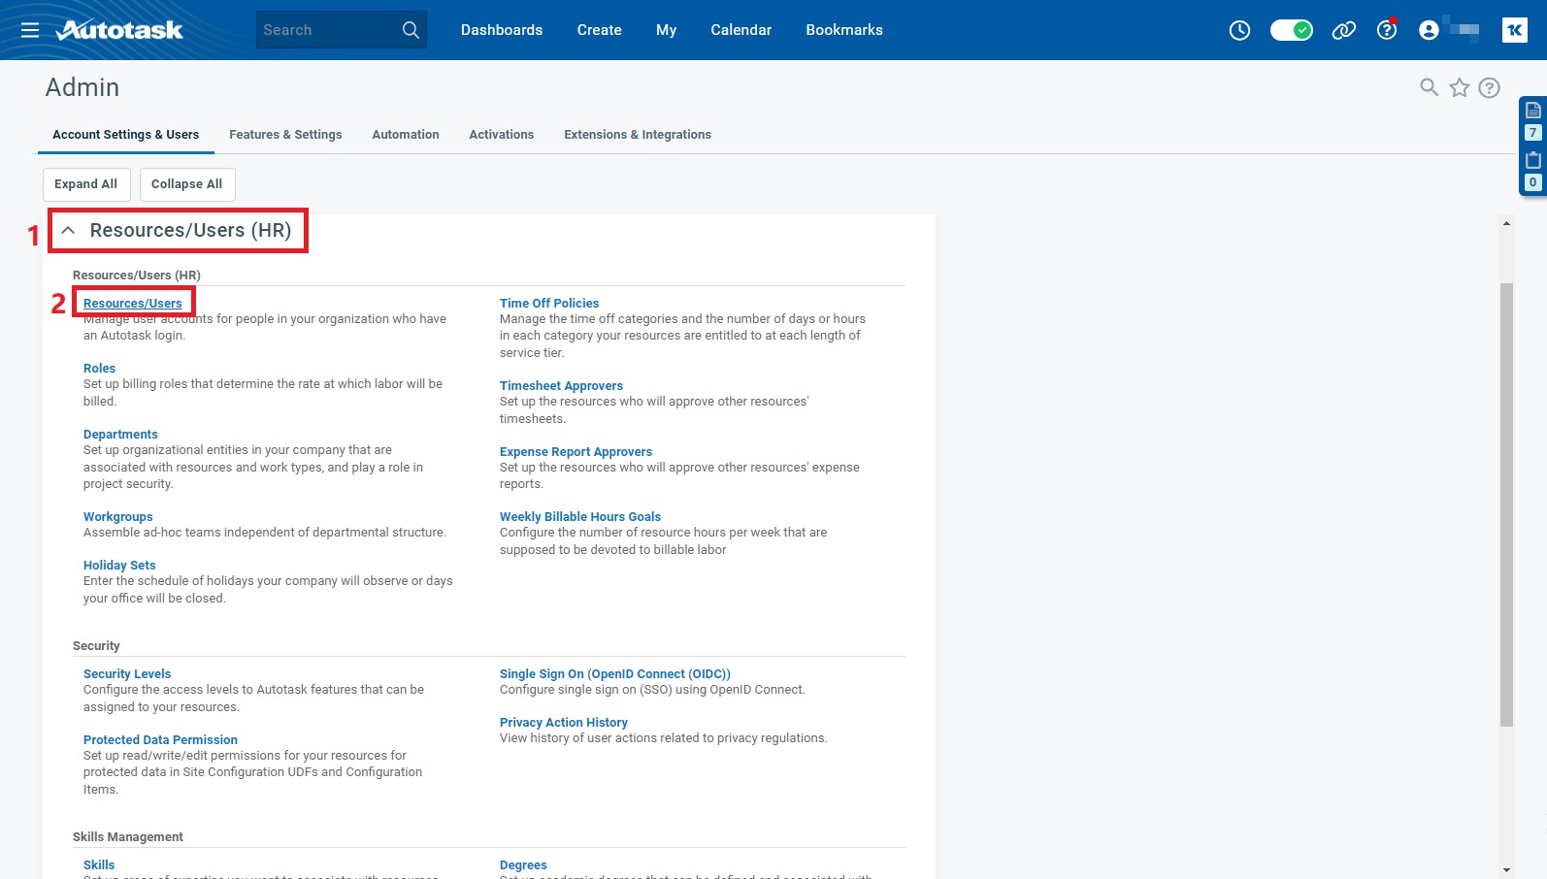Open the Security Levels link

127,674
